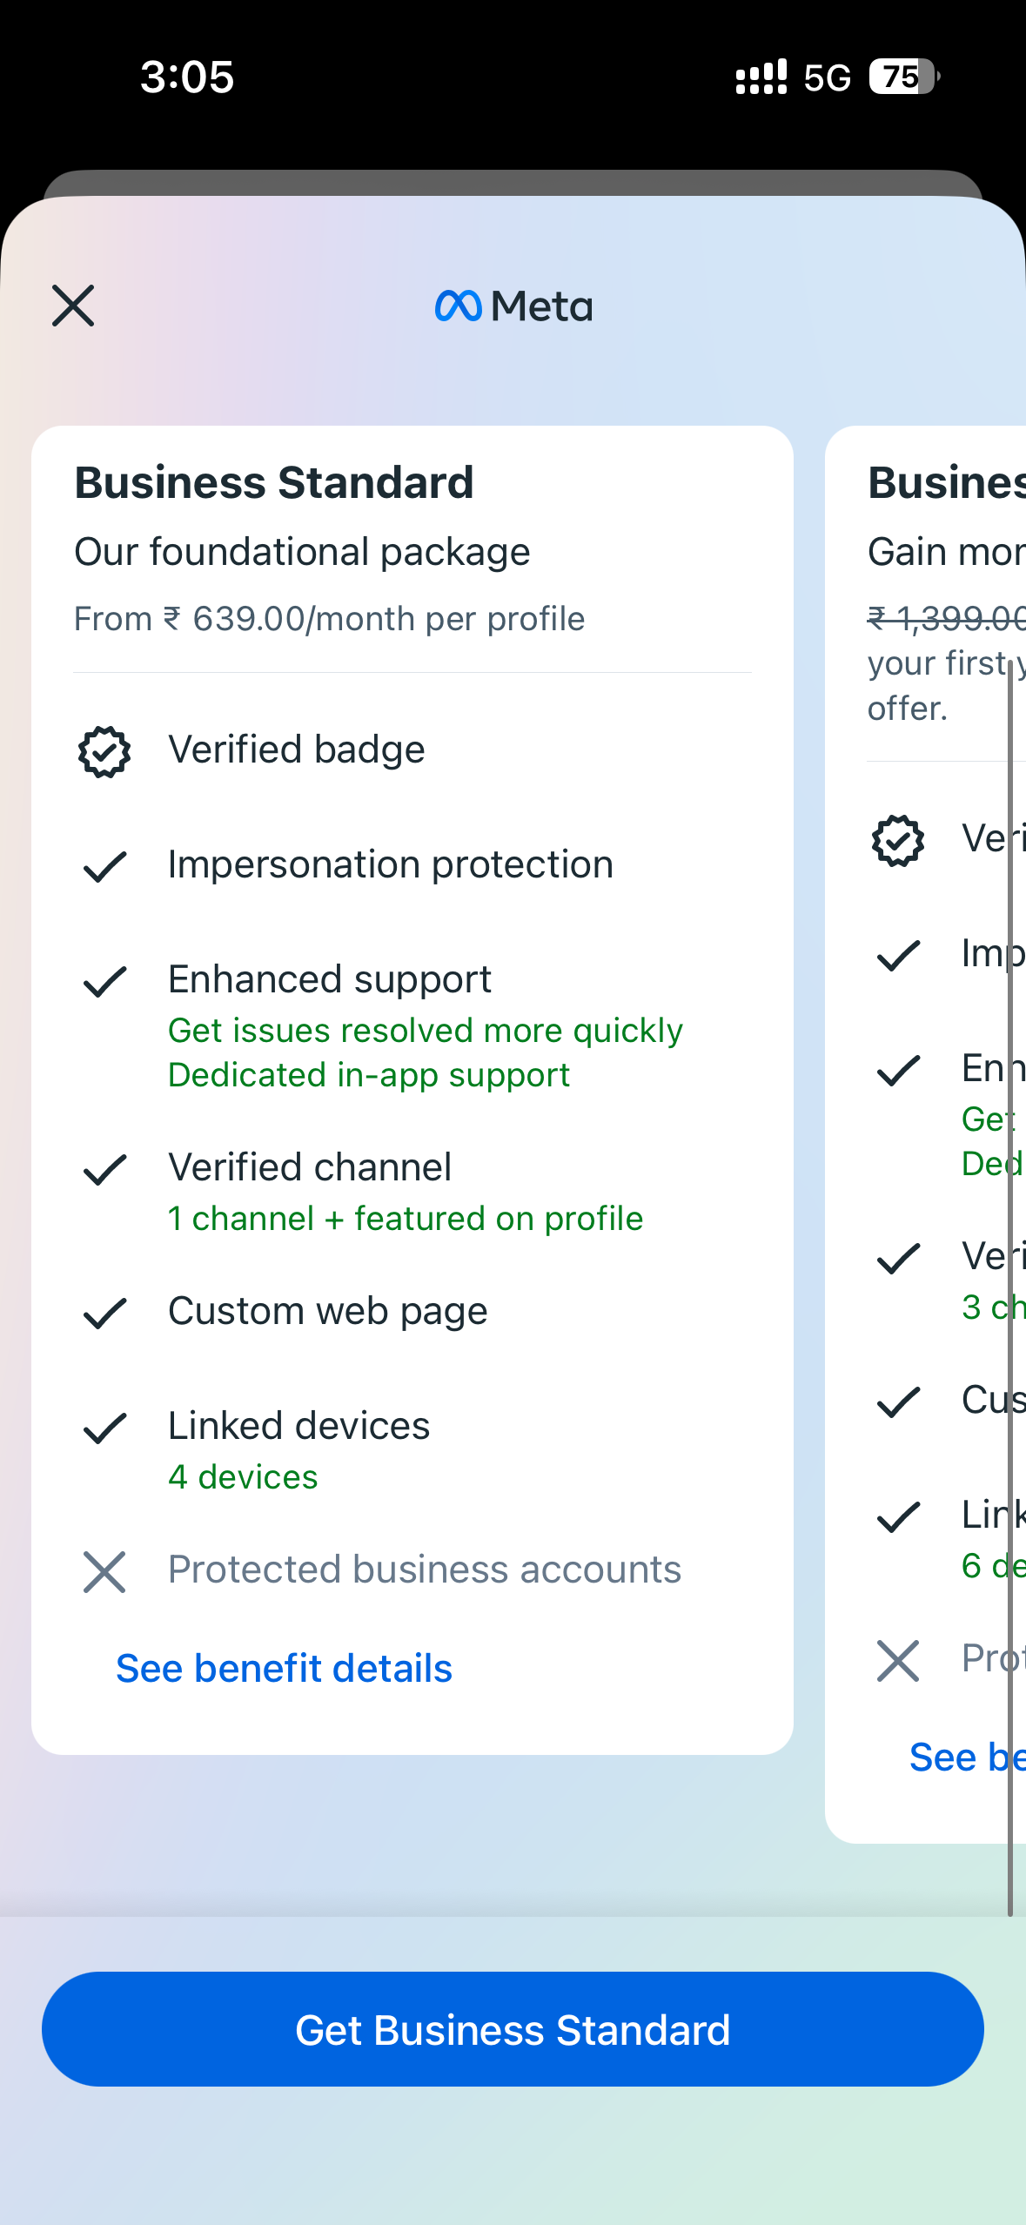The width and height of the screenshot is (1026, 2225).
Task: Tap the Meta logo in the header
Action: point(513,306)
